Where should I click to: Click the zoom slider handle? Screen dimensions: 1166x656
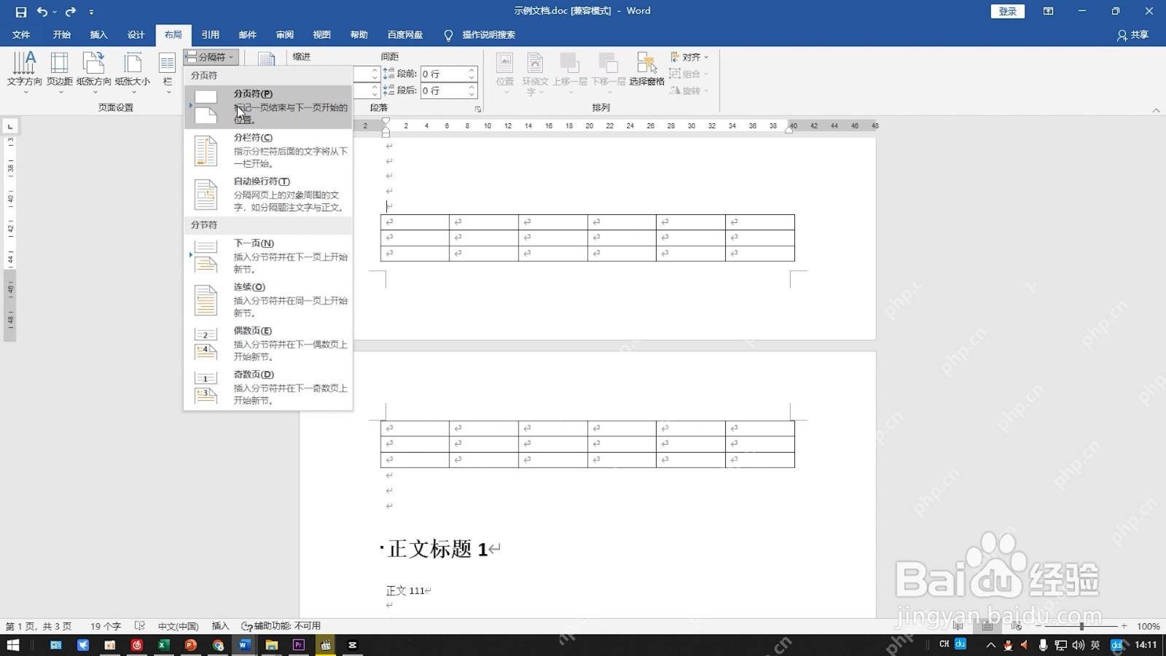pyautogui.click(x=1081, y=626)
